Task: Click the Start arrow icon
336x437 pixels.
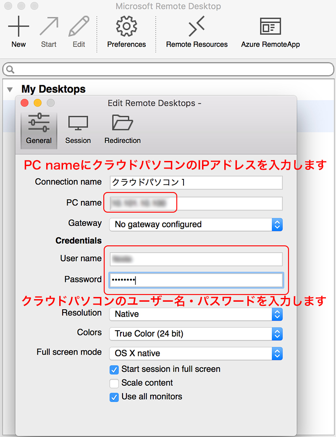Action: click(x=49, y=26)
